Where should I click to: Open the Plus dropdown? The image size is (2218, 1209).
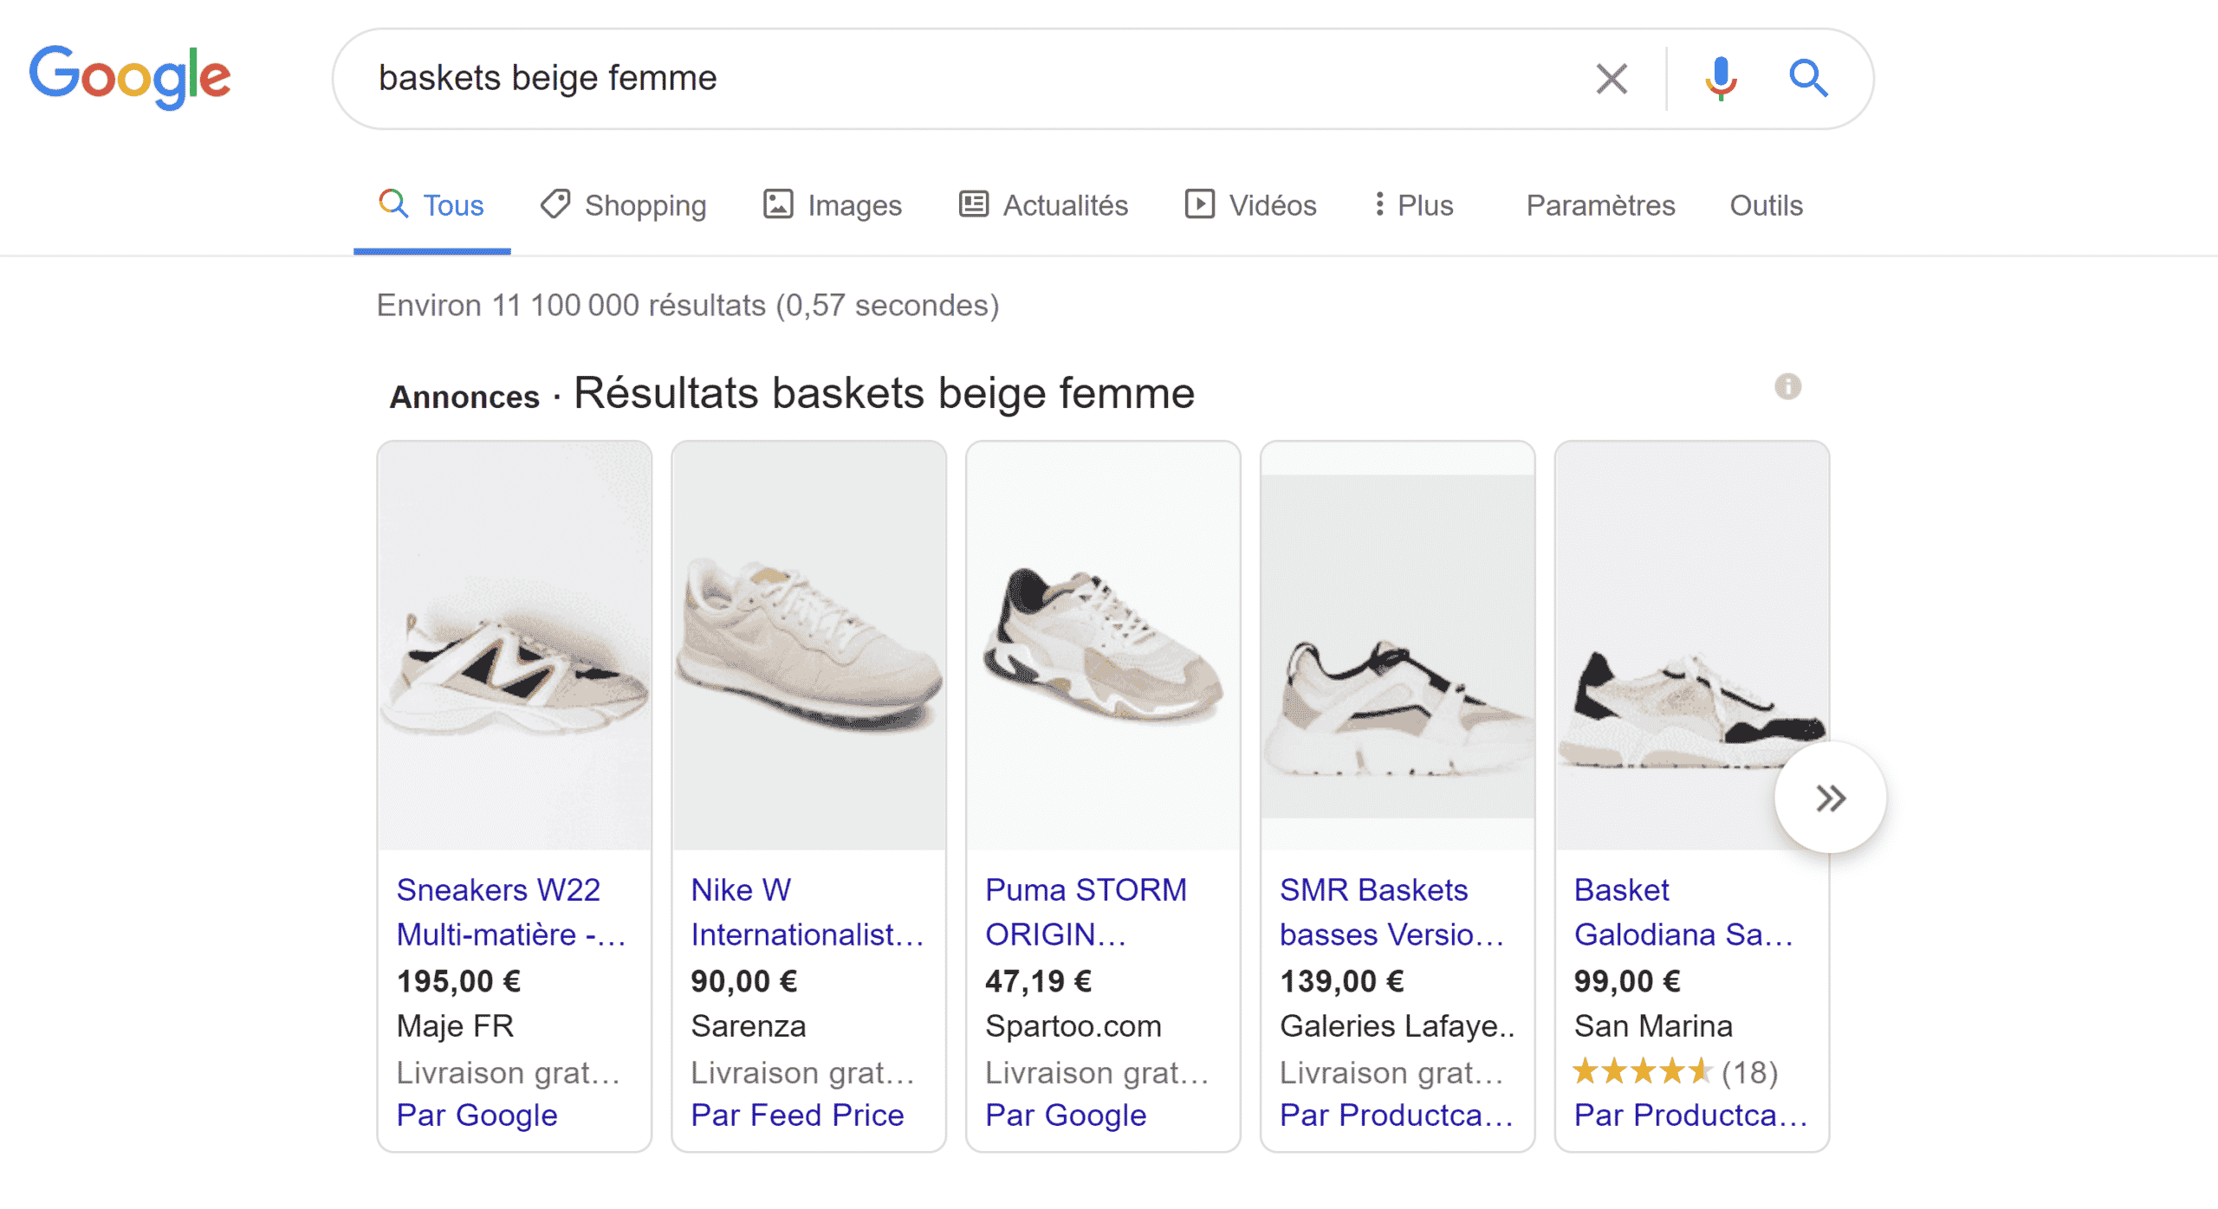pos(1412,204)
